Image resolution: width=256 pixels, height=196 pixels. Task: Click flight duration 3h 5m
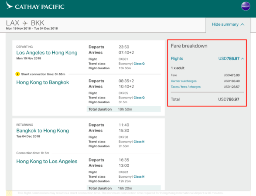(123, 102)
